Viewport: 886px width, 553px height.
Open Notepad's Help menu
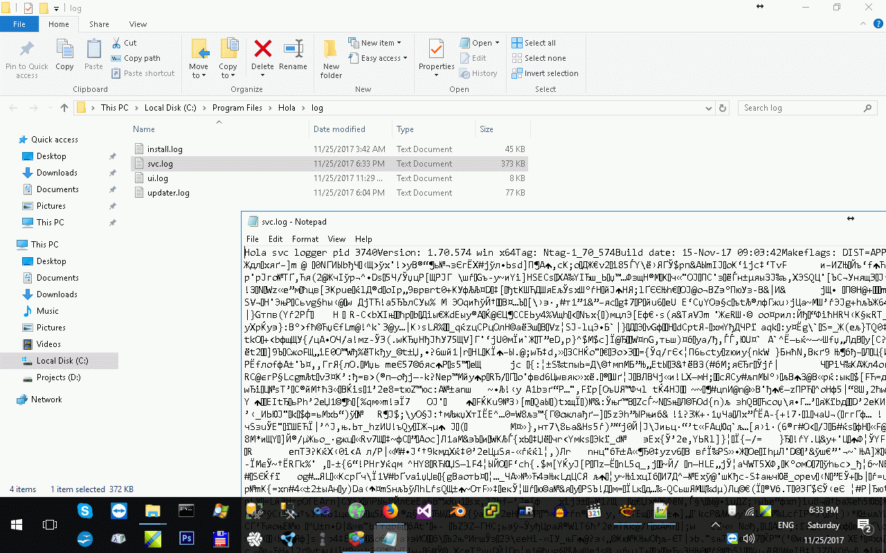(x=363, y=239)
